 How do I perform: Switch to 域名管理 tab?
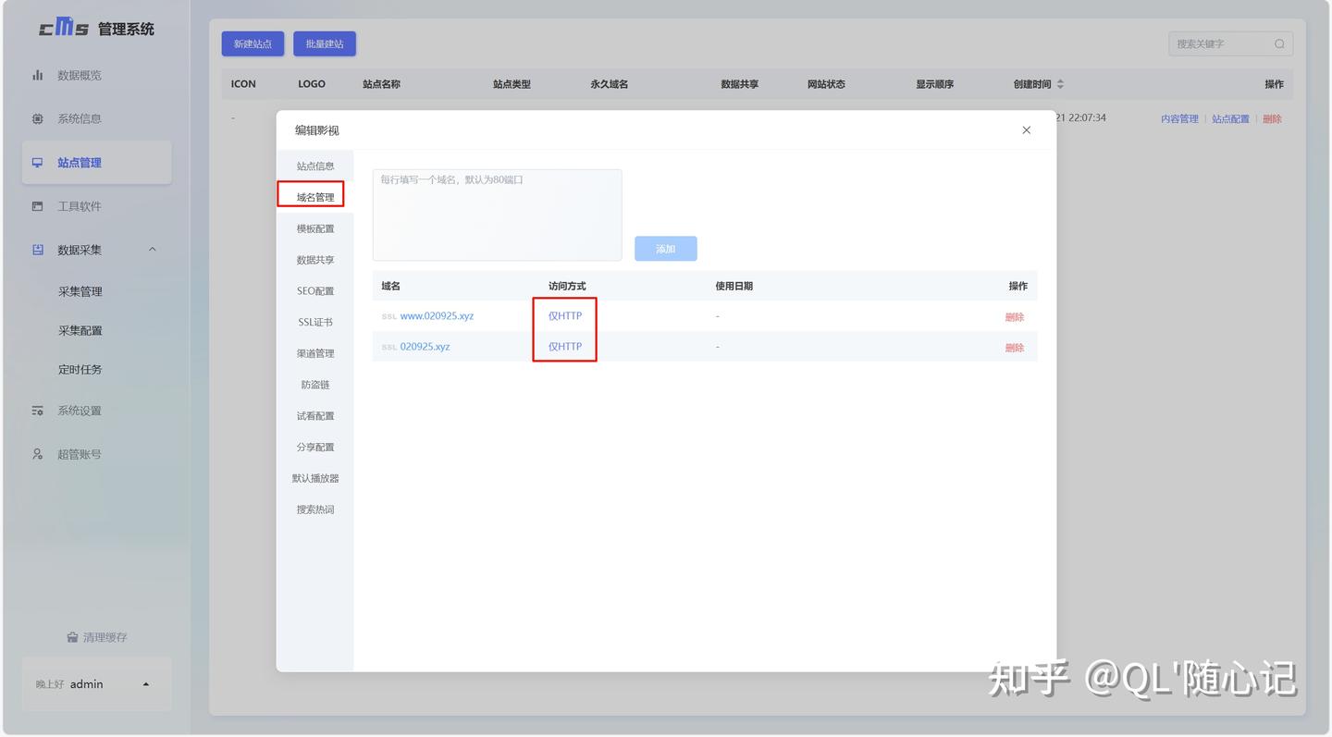tap(315, 197)
